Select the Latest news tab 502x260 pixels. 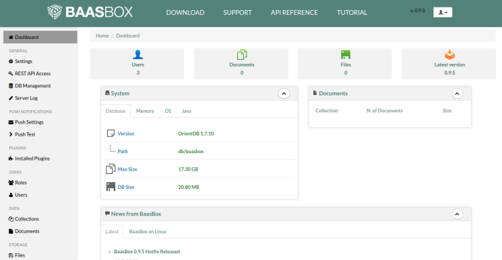(112, 232)
